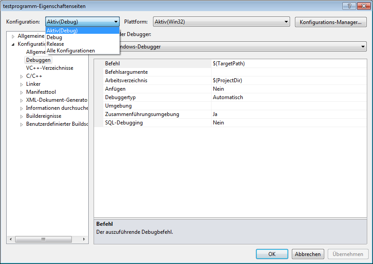
Task: Expand the C/C++ tree node
Action: pyautogui.click(x=21, y=76)
